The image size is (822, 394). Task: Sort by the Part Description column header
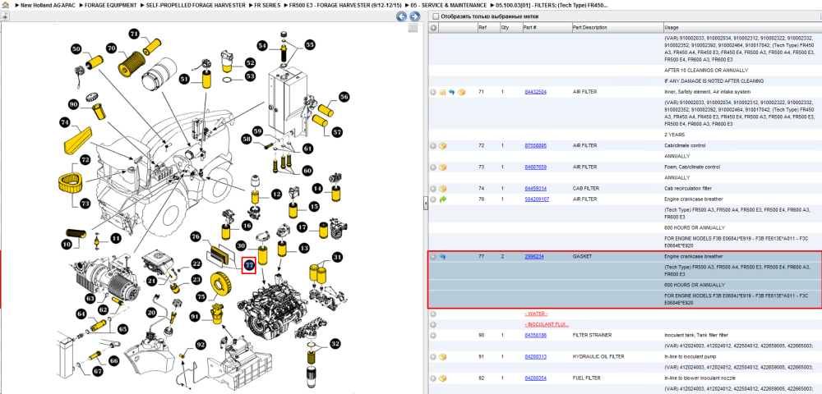(616, 28)
